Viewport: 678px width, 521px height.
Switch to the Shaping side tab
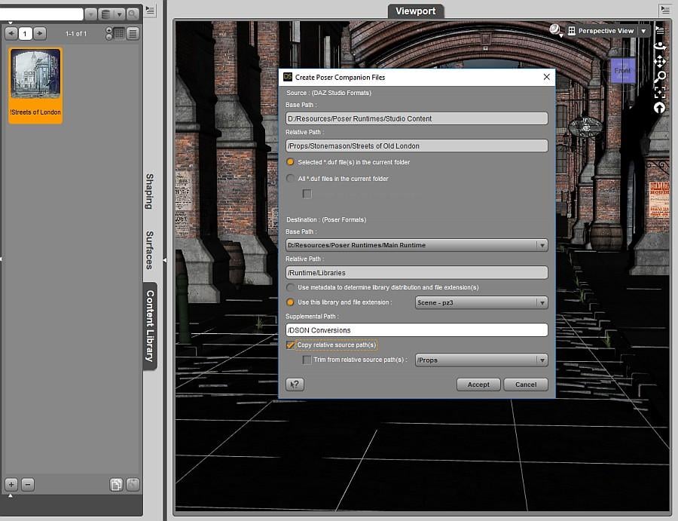pyautogui.click(x=149, y=192)
